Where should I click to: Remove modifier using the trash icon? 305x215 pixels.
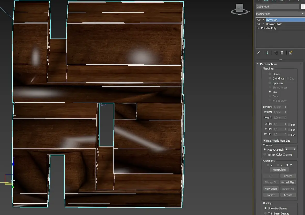coord(282,53)
